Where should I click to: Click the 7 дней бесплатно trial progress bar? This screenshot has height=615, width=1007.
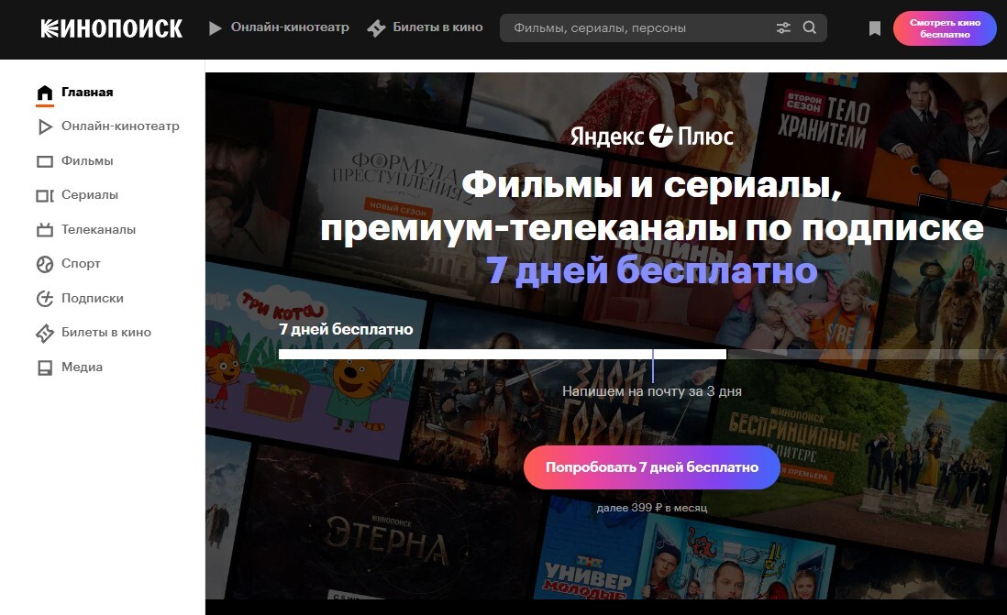[x=503, y=354]
